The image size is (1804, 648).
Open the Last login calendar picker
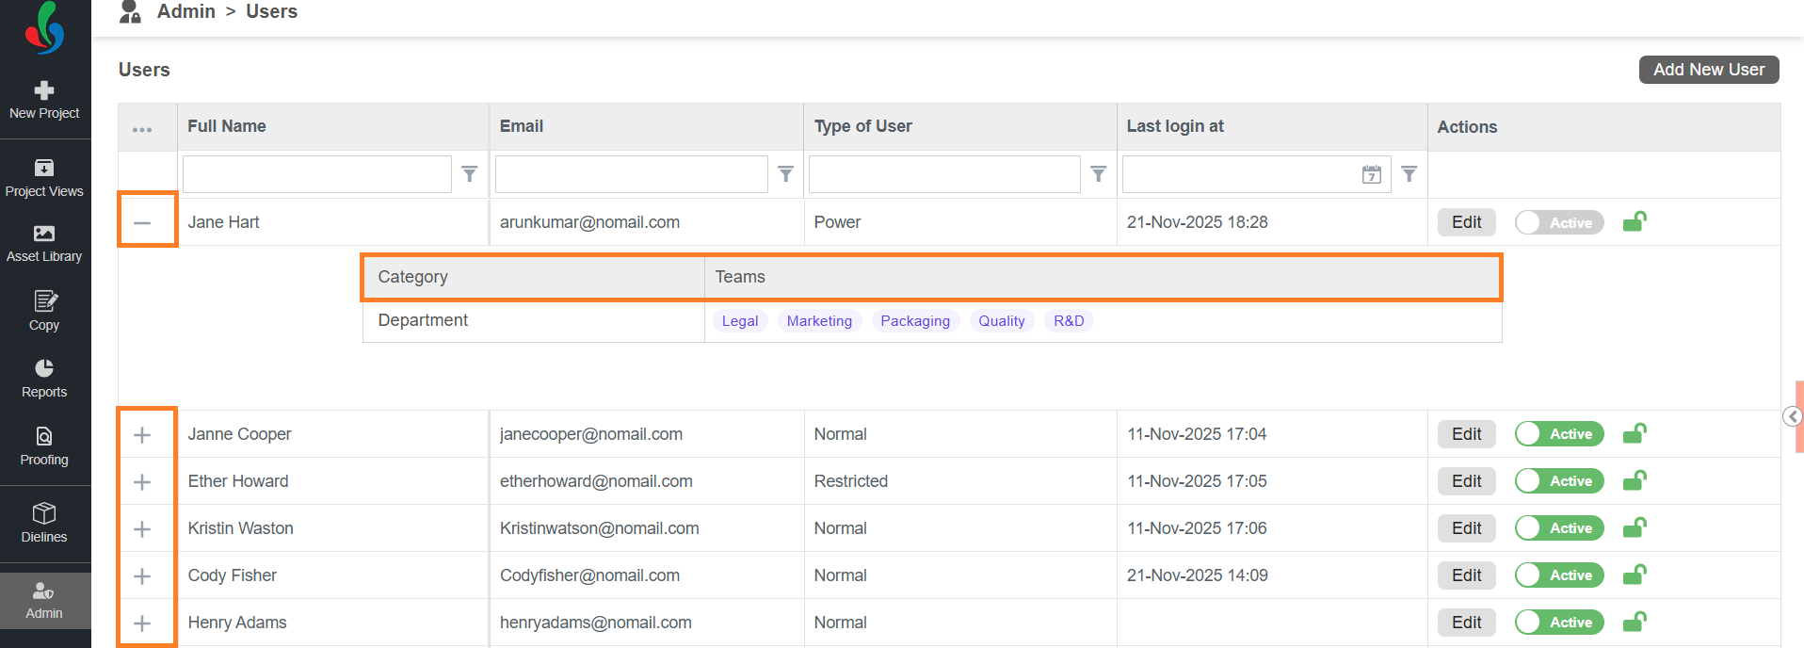(1371, 174)
